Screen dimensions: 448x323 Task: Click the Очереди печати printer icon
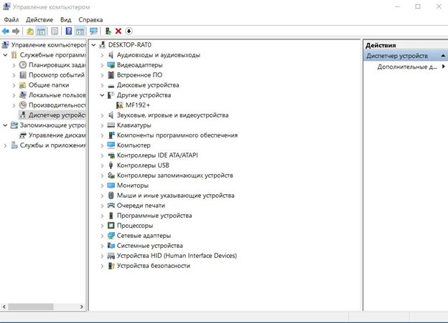point(111,206)
